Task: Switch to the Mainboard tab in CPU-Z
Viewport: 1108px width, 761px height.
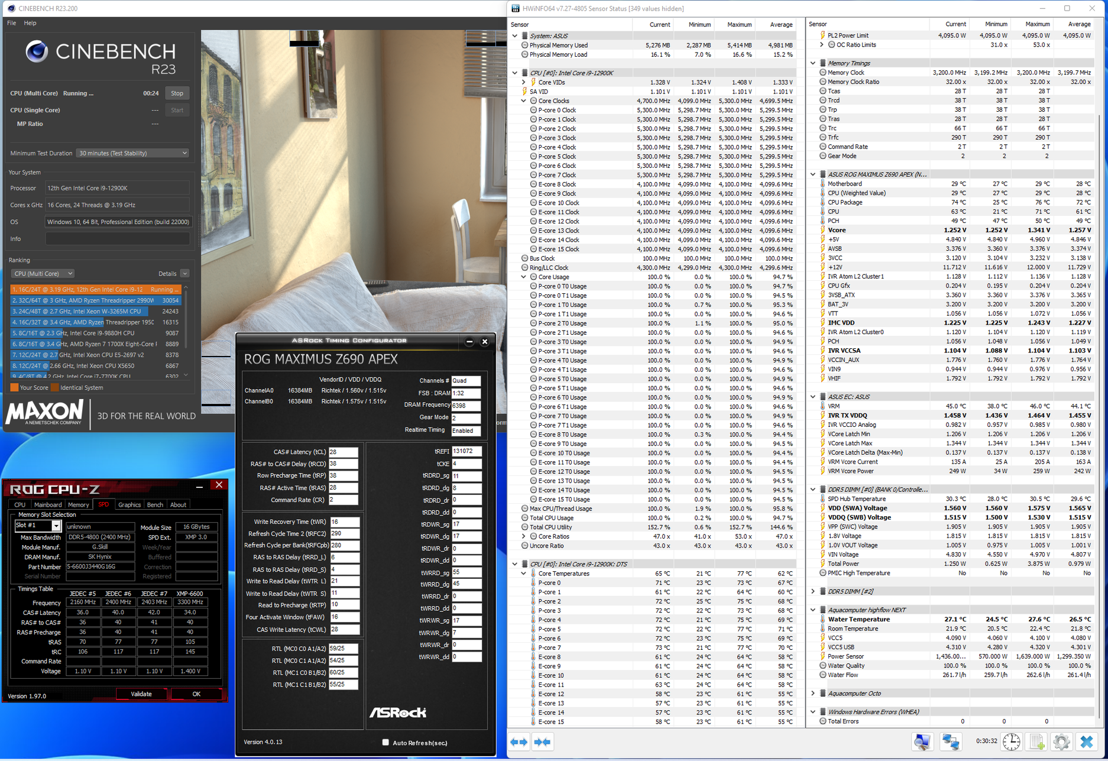Action: click(48, 505)
